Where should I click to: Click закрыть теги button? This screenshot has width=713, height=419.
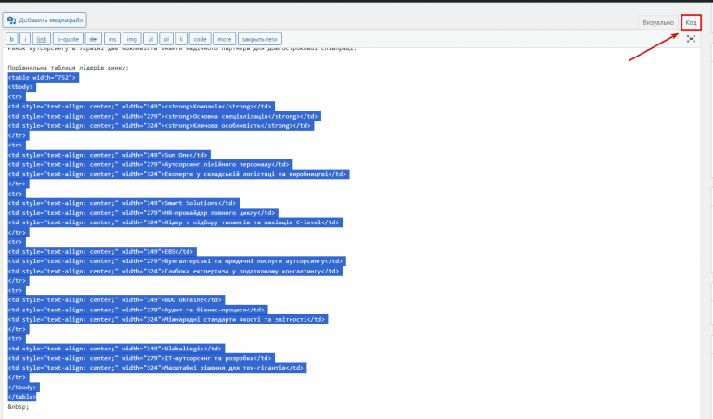click(x=260, y=39)
